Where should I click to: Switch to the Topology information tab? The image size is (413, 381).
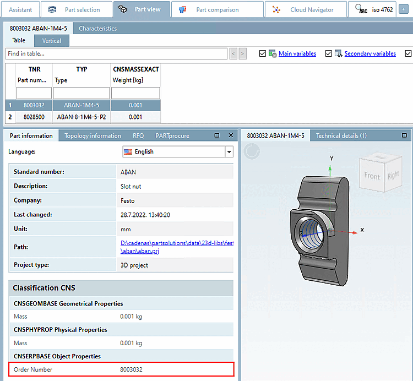click(93, 135)
